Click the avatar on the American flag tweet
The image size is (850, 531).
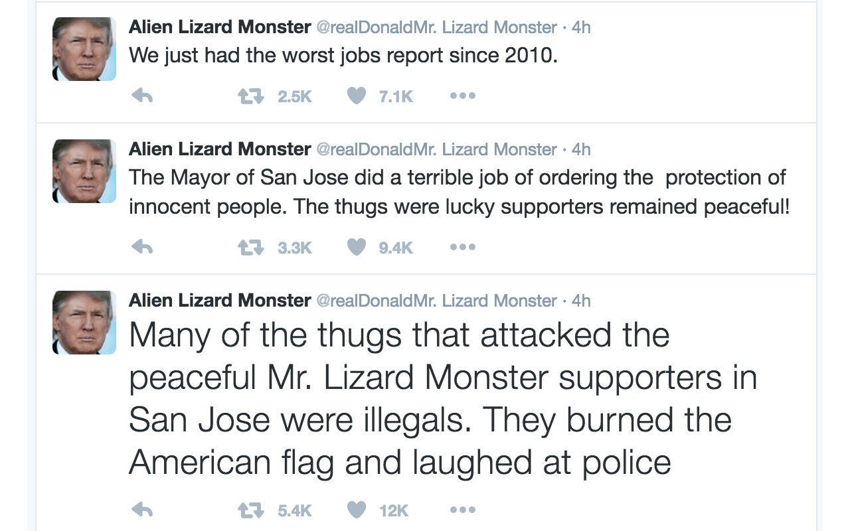84,323
